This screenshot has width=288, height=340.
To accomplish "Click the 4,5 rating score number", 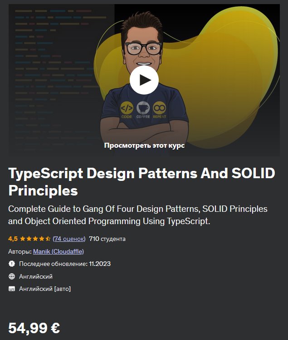I will (x=13, y=239).
